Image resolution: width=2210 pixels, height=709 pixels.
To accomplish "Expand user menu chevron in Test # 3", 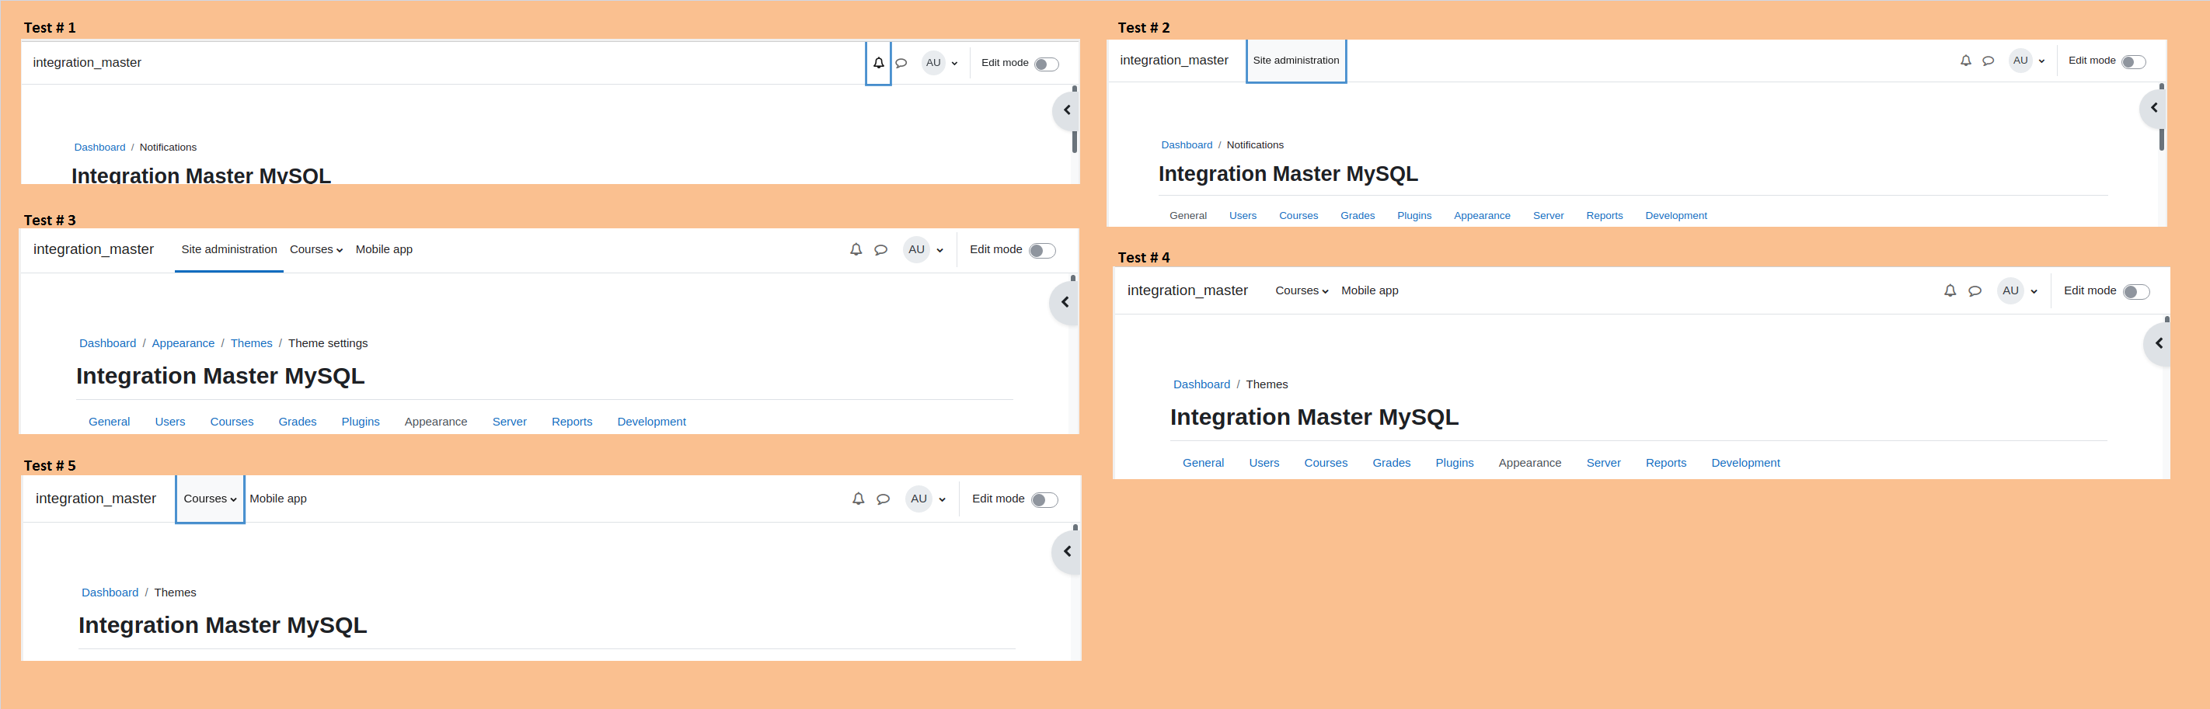I will (939, 250).
